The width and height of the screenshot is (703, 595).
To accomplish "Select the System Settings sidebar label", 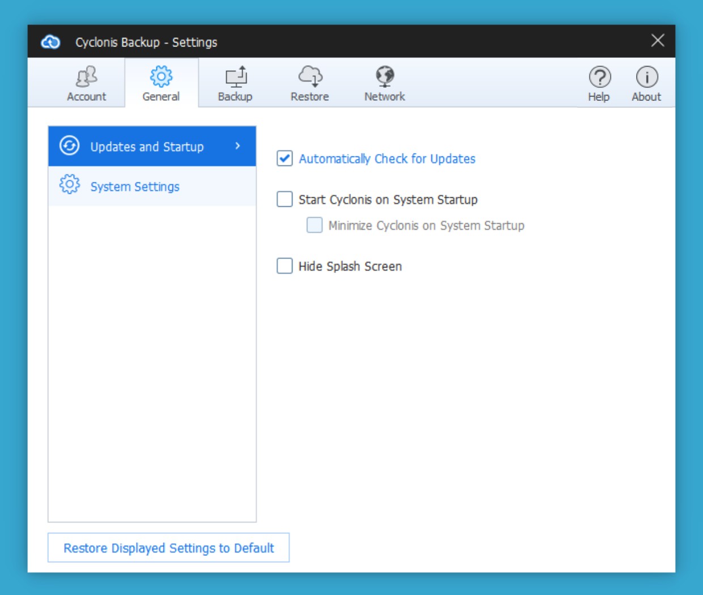I will click(135, 187).
